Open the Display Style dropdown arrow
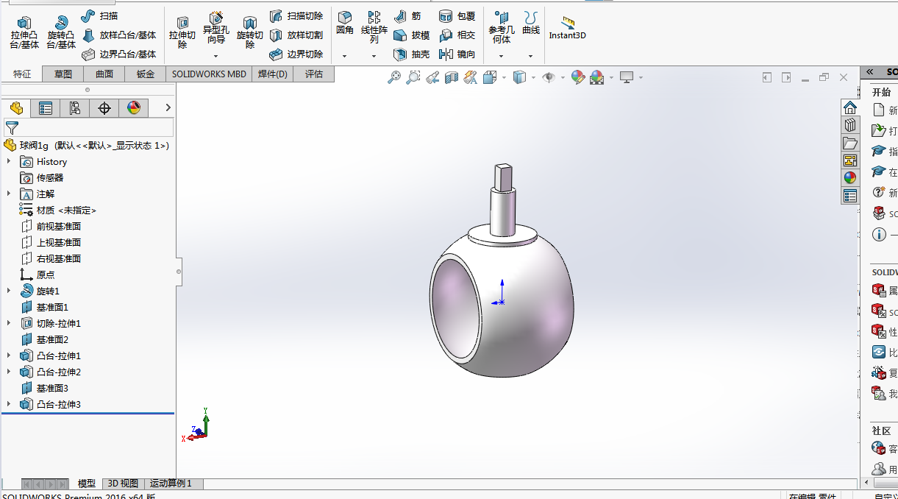This screenshot has width=898, height=499. 533,77
